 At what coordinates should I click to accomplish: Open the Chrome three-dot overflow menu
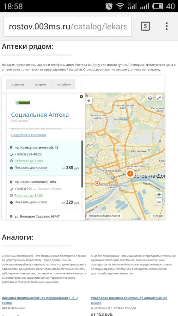(x=167, y=26)
